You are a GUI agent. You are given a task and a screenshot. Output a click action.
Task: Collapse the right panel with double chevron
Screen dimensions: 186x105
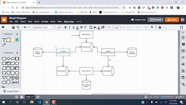[x=183, y=32]
